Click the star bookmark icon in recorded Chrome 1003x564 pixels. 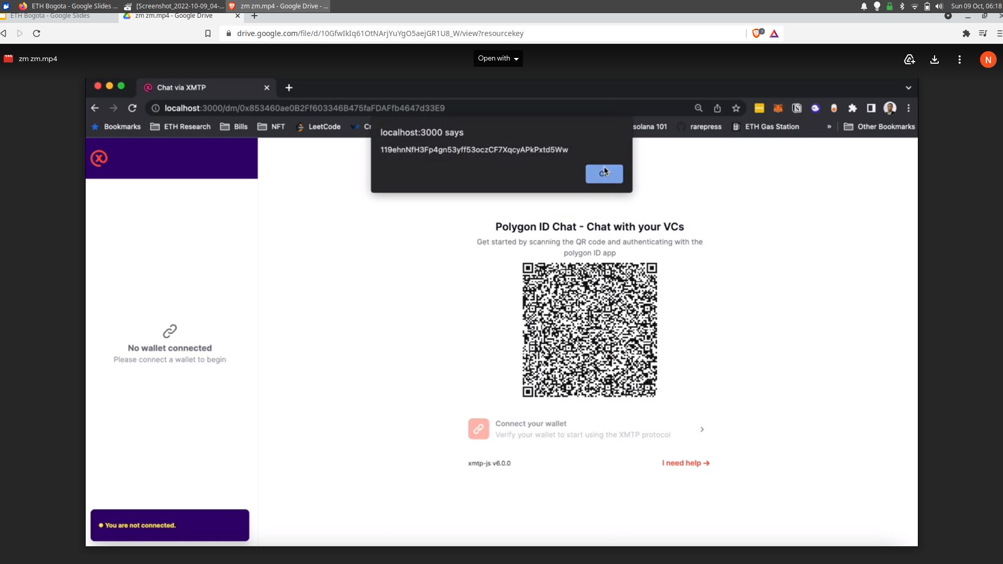pyautogui.click(x=736, y=108)
